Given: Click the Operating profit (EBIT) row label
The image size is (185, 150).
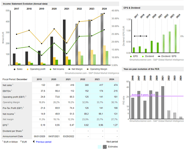Looking at the screenshot, I should tap(14, 97).
